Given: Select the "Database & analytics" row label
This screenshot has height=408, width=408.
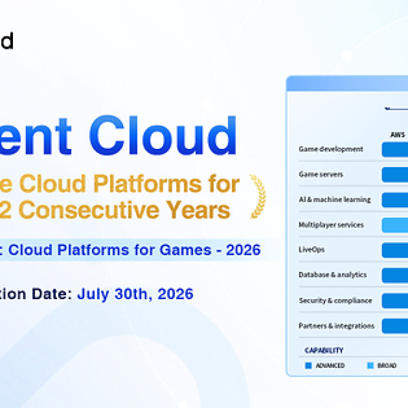Looking at the screenshot, I should (x=333, y=275).
